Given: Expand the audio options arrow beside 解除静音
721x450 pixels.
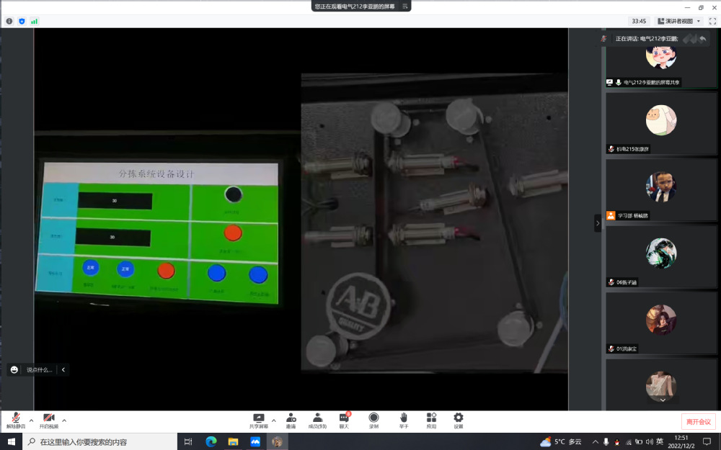Looking at the screenshot, I should (31, 420).
